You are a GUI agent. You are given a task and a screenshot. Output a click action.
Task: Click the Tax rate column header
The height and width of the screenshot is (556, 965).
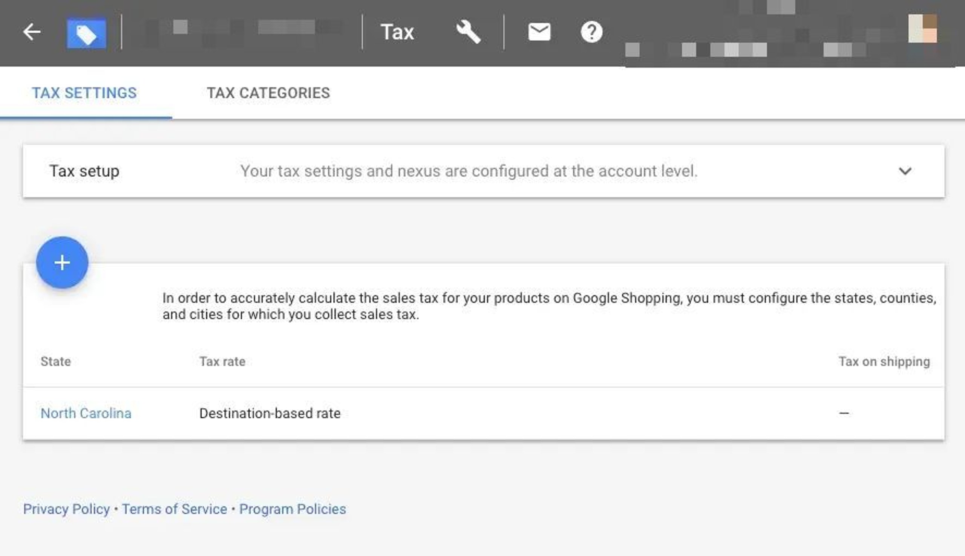[222, 361]
